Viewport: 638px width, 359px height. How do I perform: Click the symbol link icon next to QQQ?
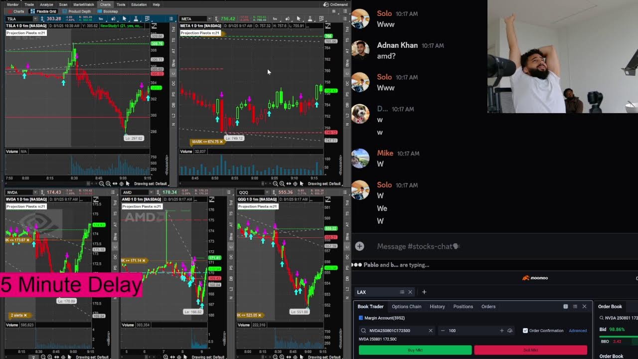pyautogui.click(x=273, y=192)
